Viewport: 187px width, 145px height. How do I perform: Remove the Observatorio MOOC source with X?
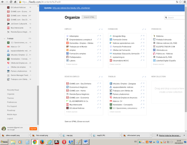click(144, 60)
